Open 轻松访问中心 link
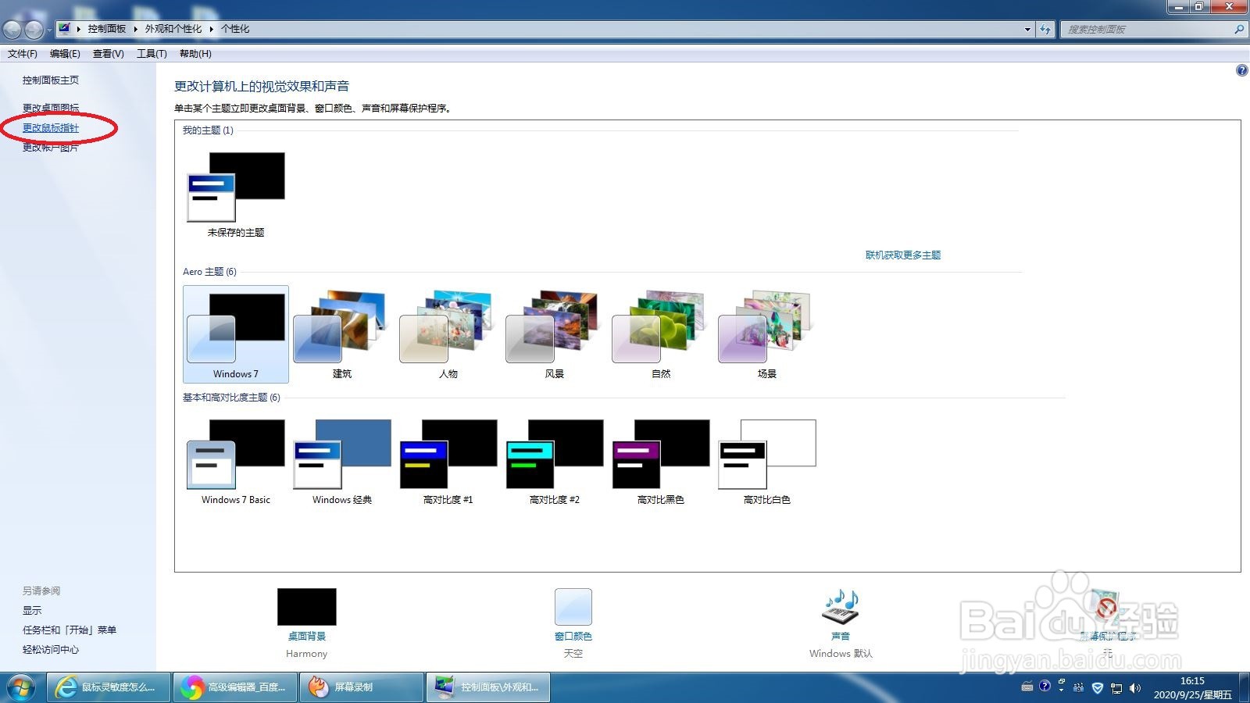Image resolution: width=1250 pixels, height=703 pixels. click(51, 650)
